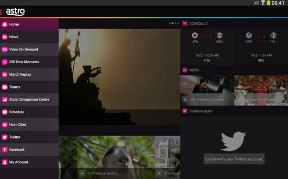Play the City Profile Manaus video

point(82,173)
